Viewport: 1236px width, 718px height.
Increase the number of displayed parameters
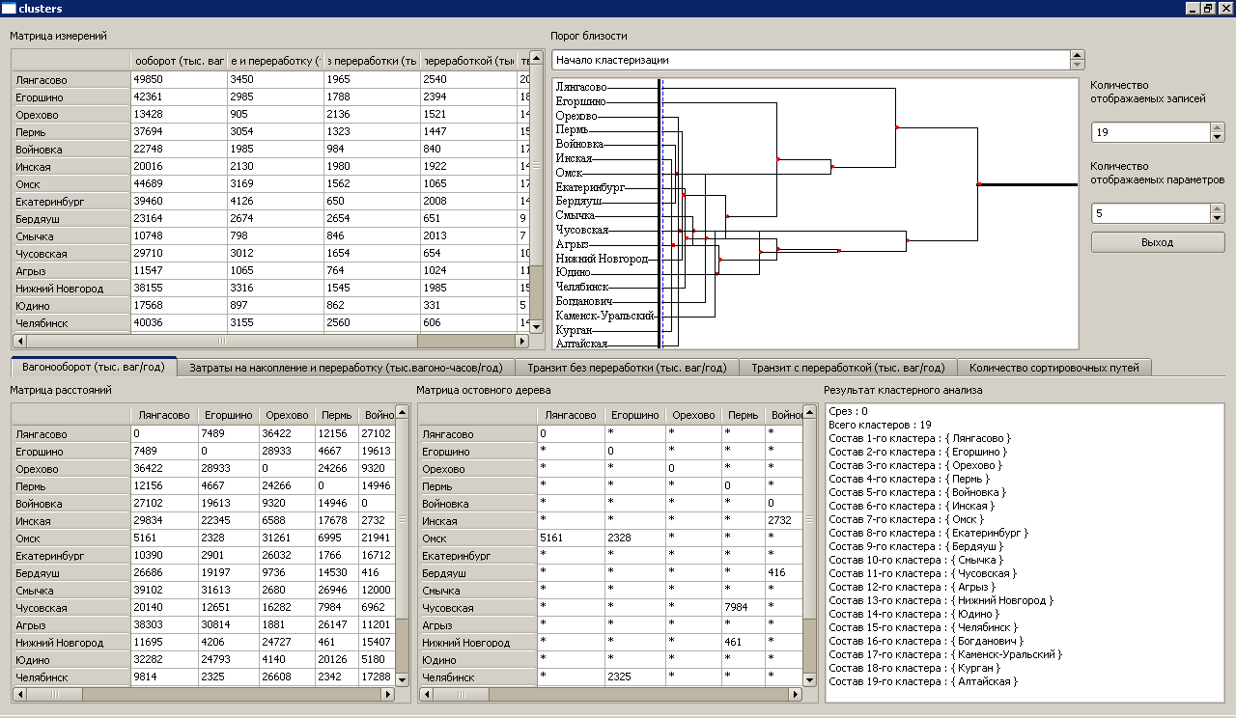pyautogui.click(x=1217, y=207)
